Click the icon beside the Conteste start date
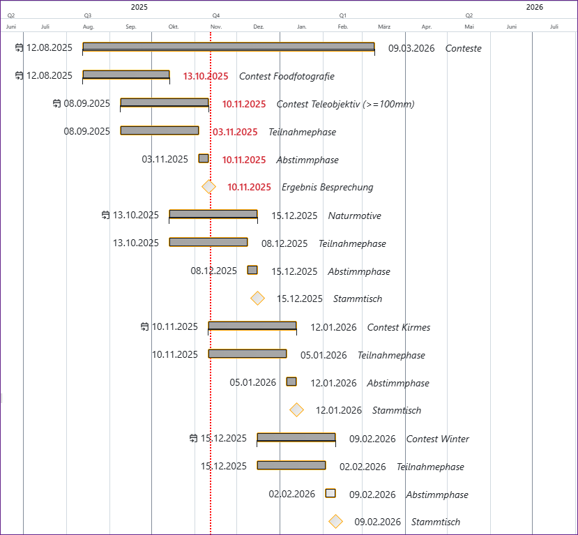The image size is (578, 535). (x=20, y=47)
